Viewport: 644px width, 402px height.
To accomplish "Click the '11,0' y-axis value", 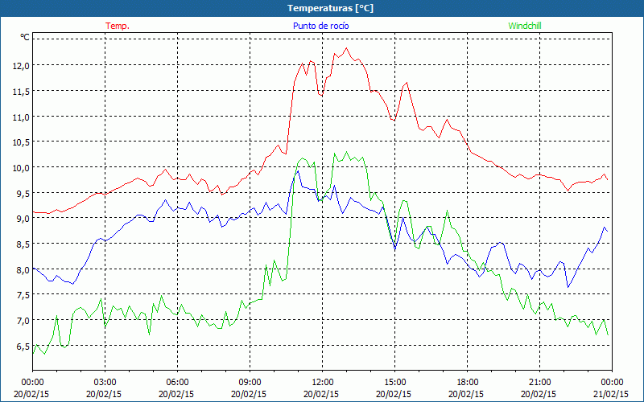I will [21, 117].
